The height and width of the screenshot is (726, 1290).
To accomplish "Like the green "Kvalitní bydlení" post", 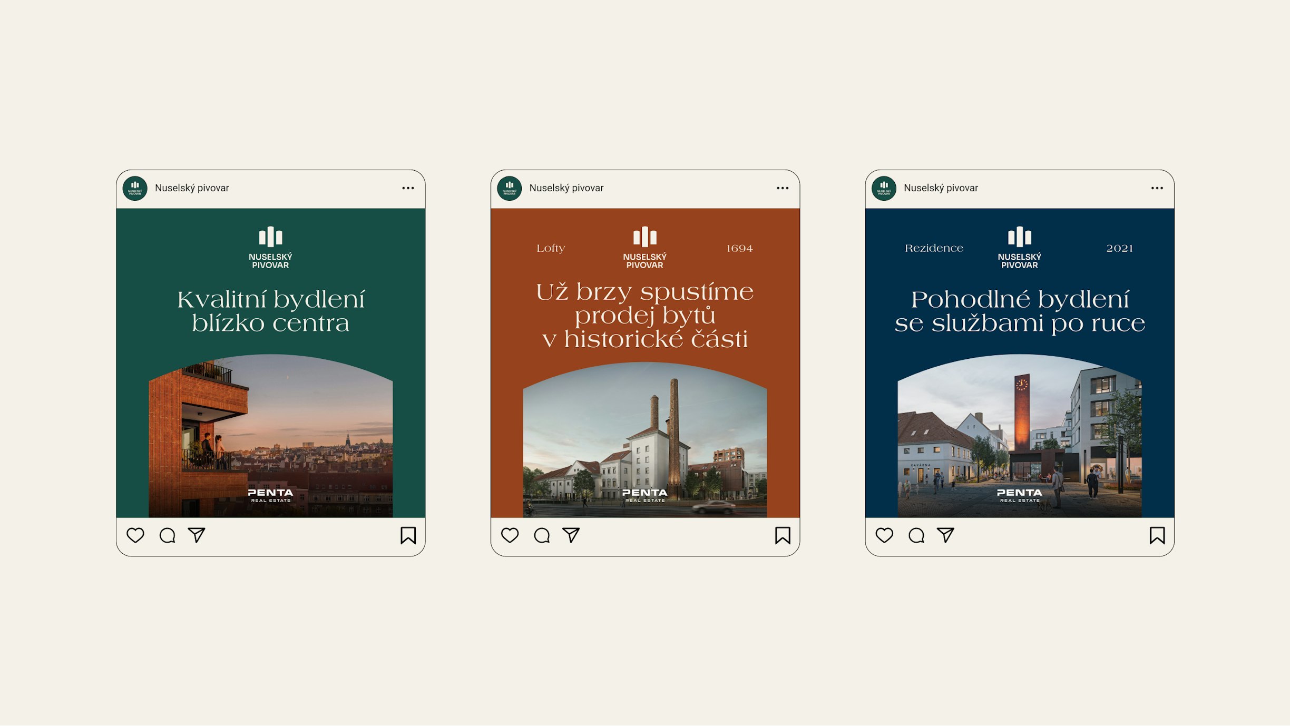I will 135,535.
